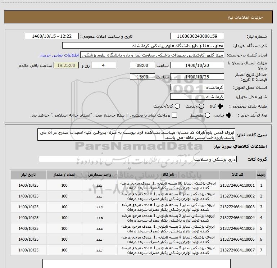Click product code 213272464110003
277x268 pixels.
coord(237,207)
